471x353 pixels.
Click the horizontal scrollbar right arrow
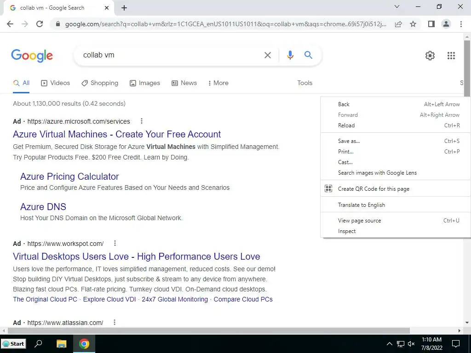[x=460, y=330]
